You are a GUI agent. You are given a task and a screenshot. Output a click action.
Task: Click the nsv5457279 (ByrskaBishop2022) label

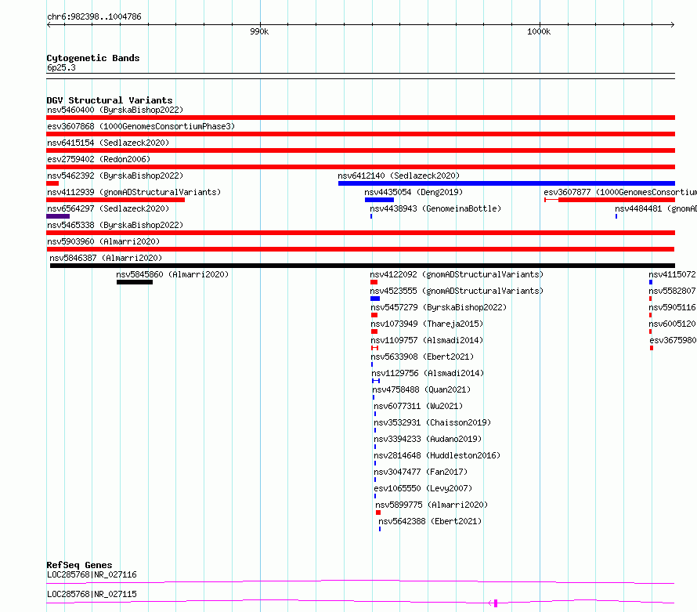tap(439, 307)
